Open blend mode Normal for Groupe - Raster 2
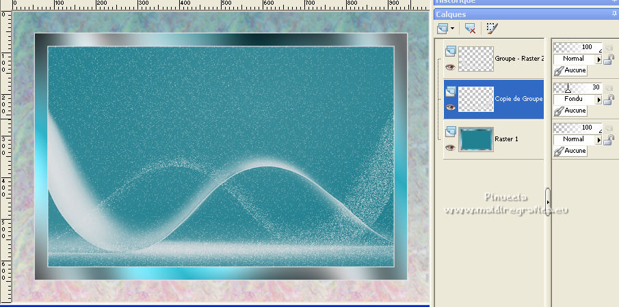Screen dimensions: 619x307 (x=574, y=59)
